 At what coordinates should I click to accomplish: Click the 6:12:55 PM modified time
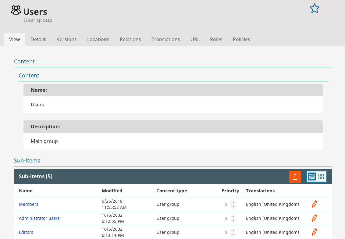point(113,221)
